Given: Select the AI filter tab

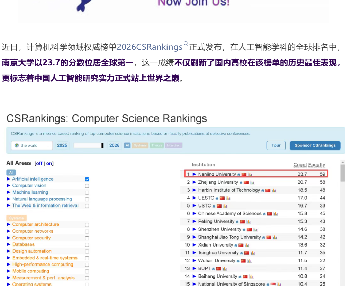Looking at the screenshot, I should click(x=127, y=145).
